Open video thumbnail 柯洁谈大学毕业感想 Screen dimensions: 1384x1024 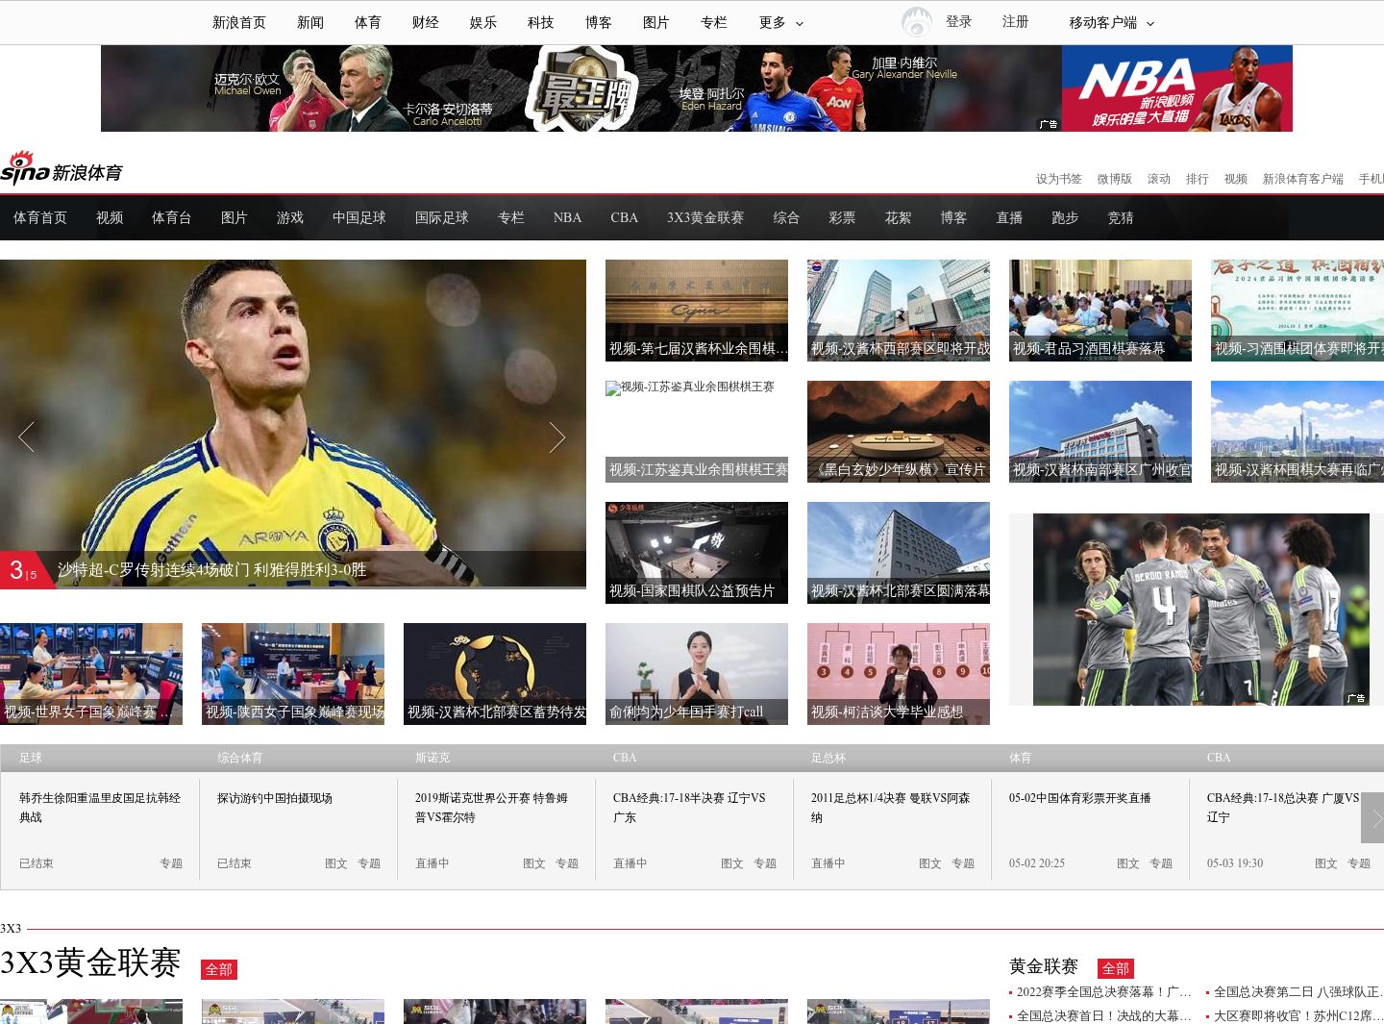(x=899, y=674)
